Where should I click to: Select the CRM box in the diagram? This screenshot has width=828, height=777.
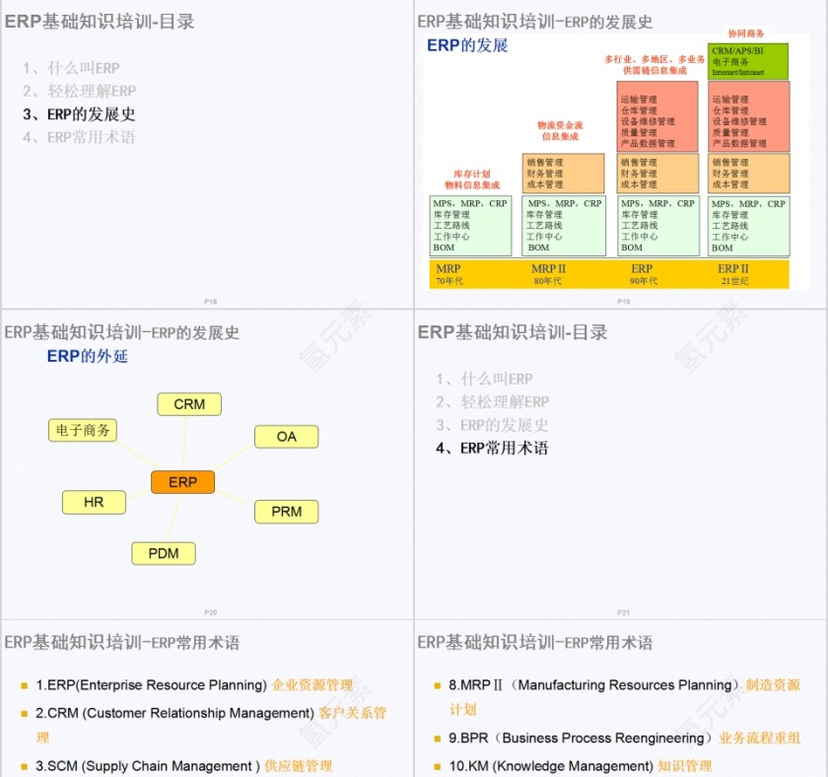pyautogui.click(x=187, y=404)
